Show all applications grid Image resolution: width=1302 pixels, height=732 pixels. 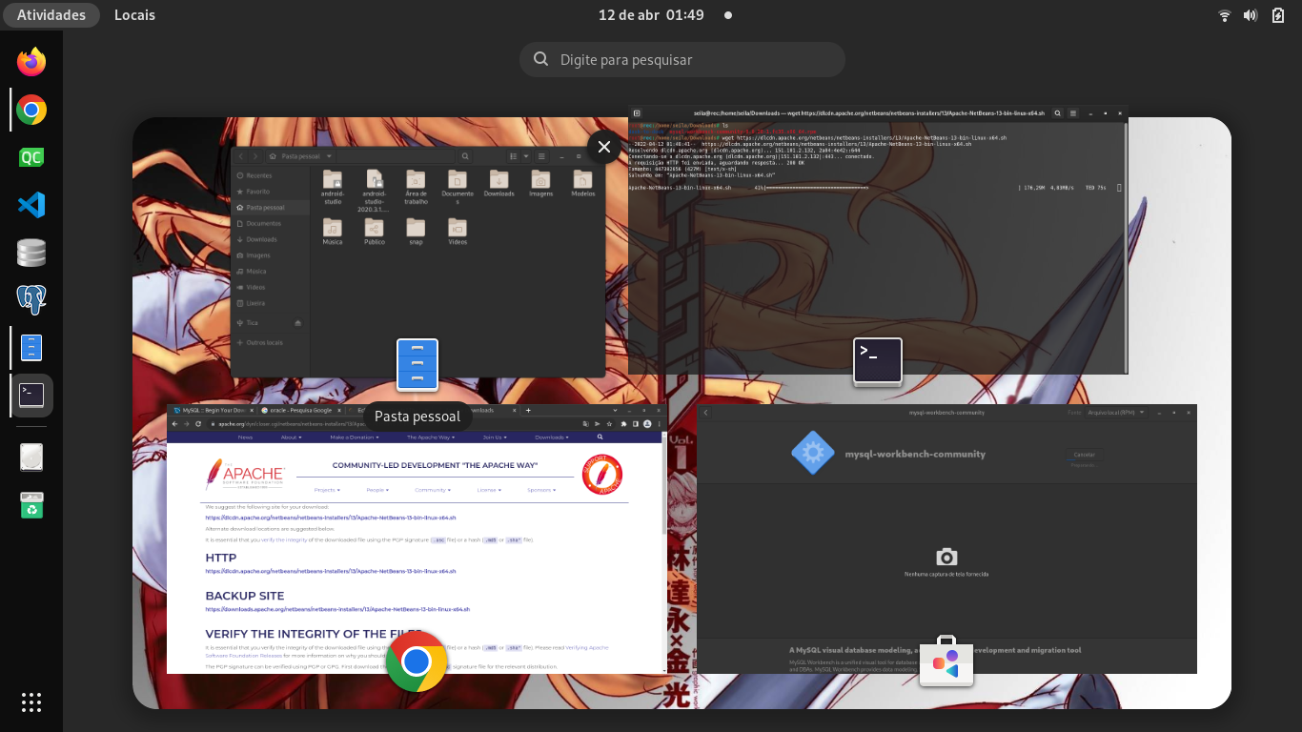[31, 702]
